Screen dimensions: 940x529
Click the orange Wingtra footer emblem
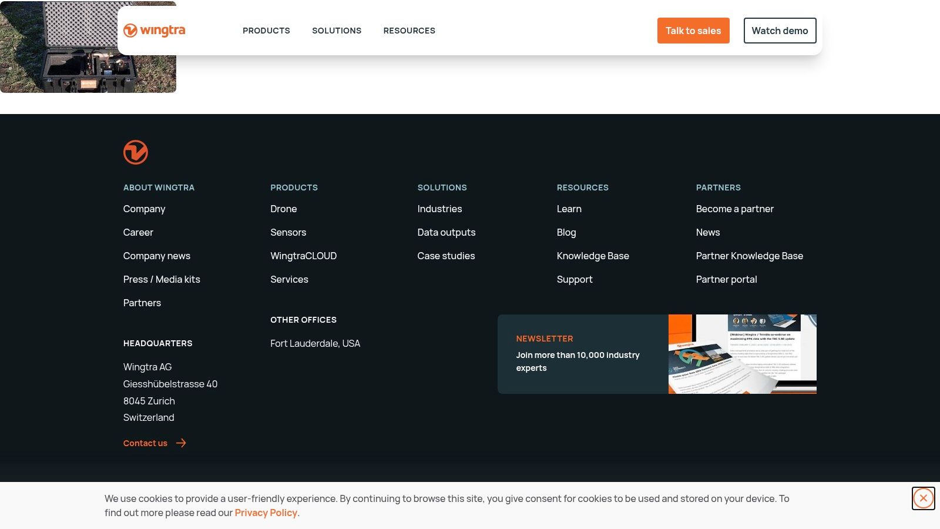(136, 152)
